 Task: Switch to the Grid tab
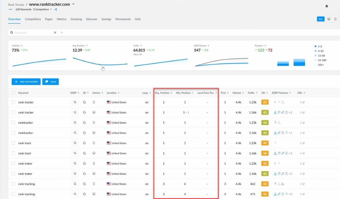click(x=137, y=19)
